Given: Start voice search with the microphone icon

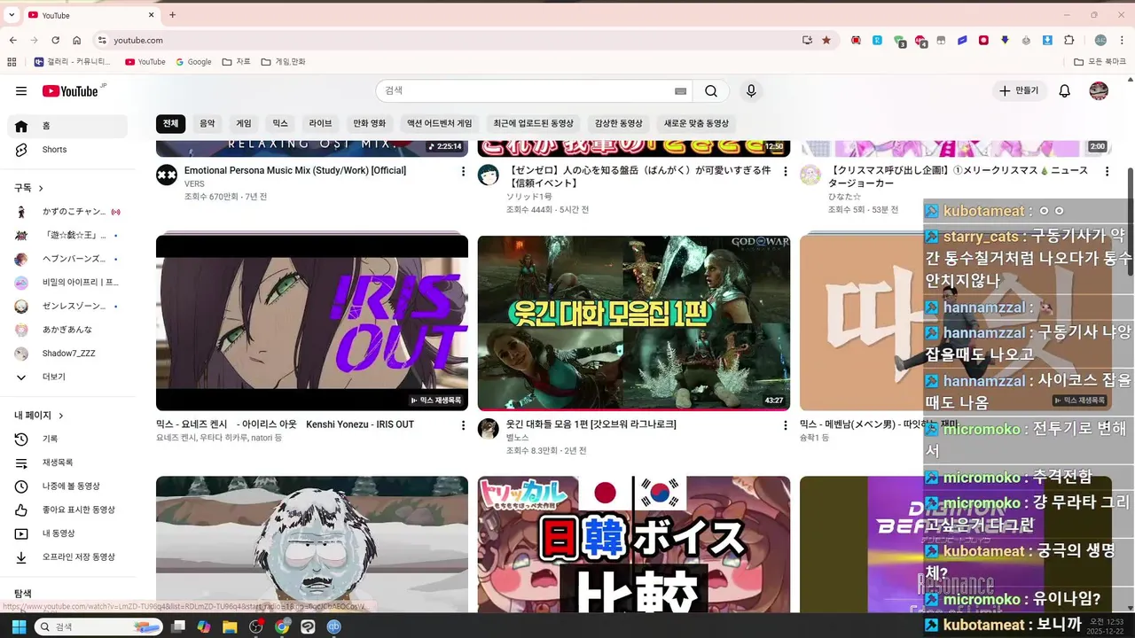Looking at the screenshot, I should pyautogui.click(x=751, y=90).
